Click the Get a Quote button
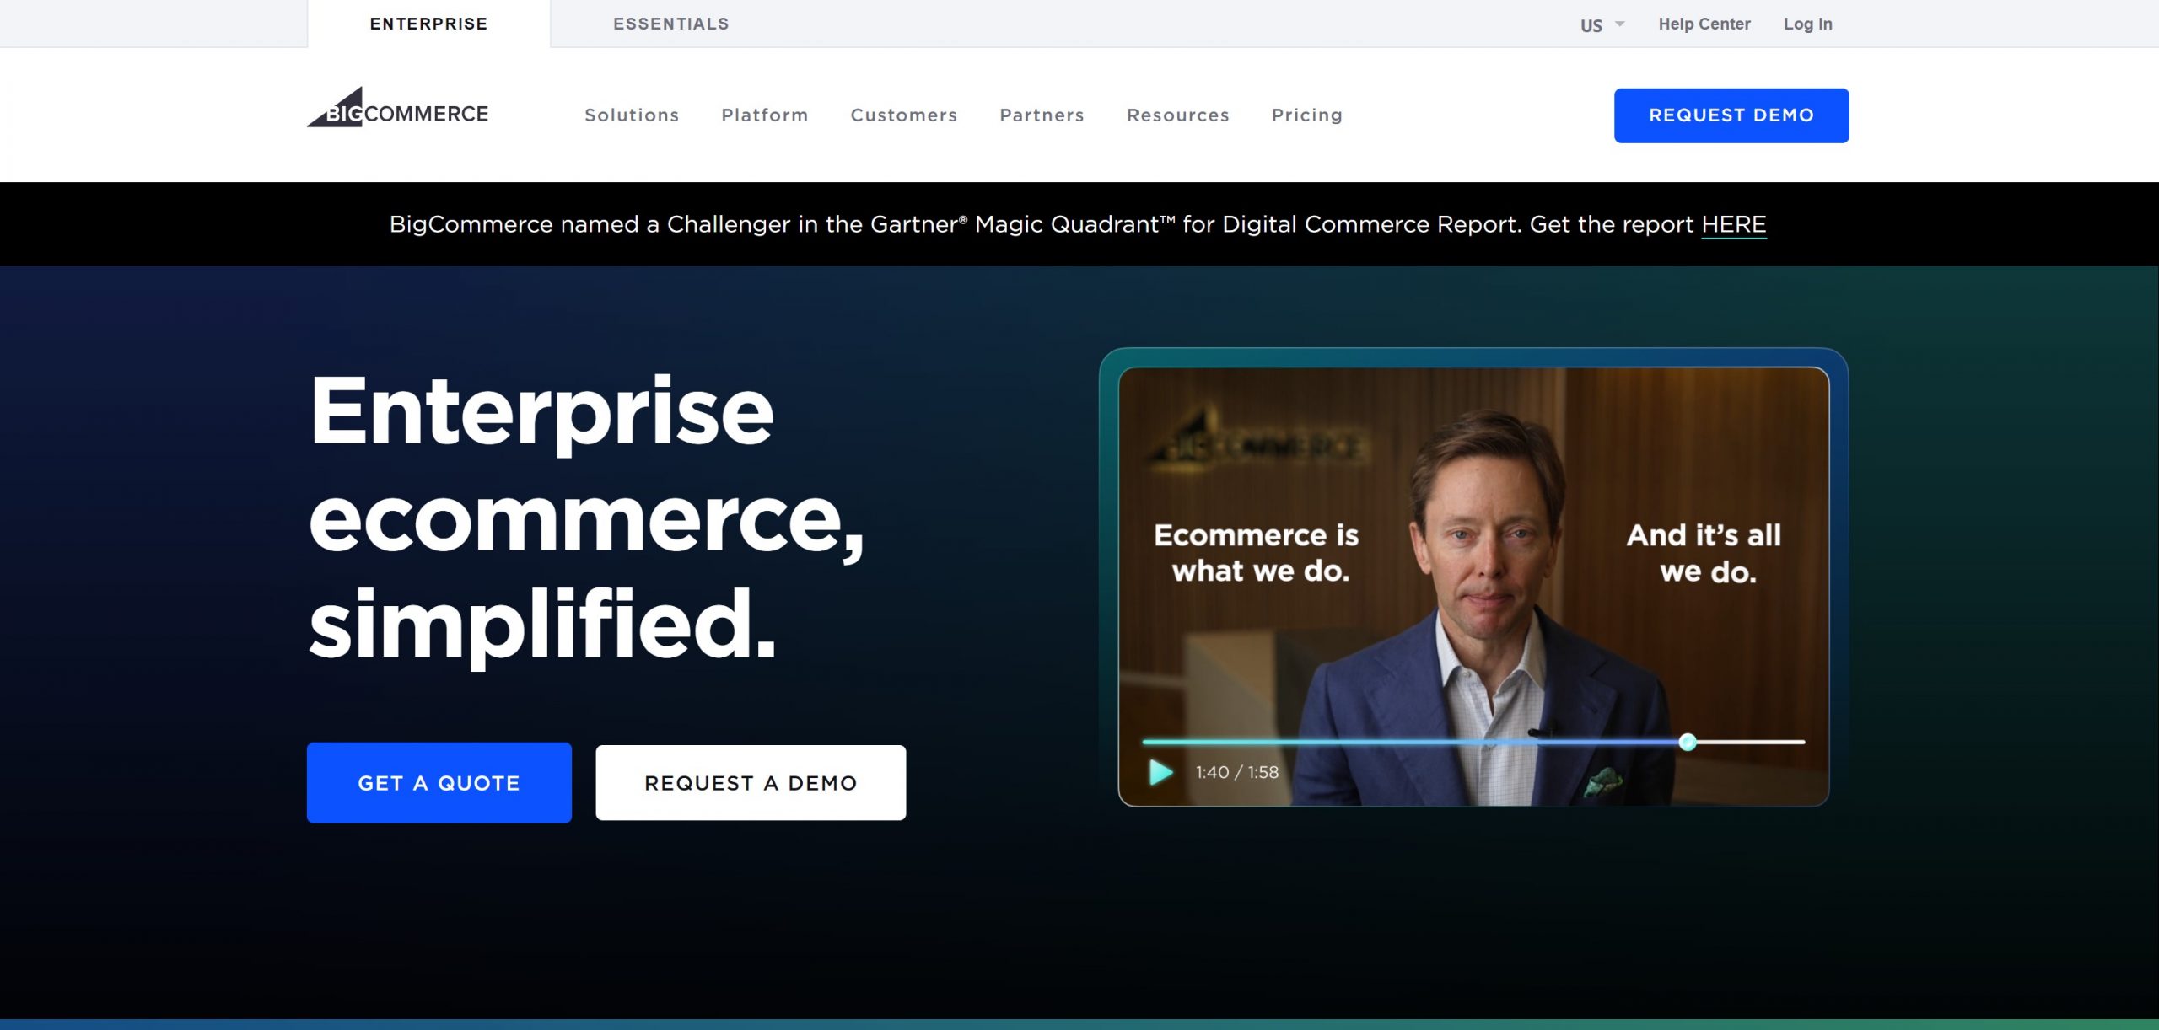The image size is (2159, 1030). point(439,782)
